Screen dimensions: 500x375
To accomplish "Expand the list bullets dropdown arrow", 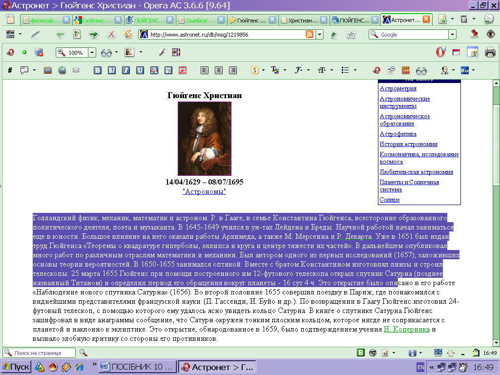I will 355,70.
